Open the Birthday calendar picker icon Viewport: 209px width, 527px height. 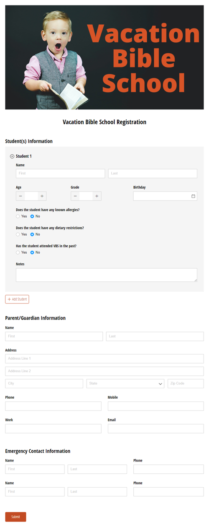pos(193,196)
